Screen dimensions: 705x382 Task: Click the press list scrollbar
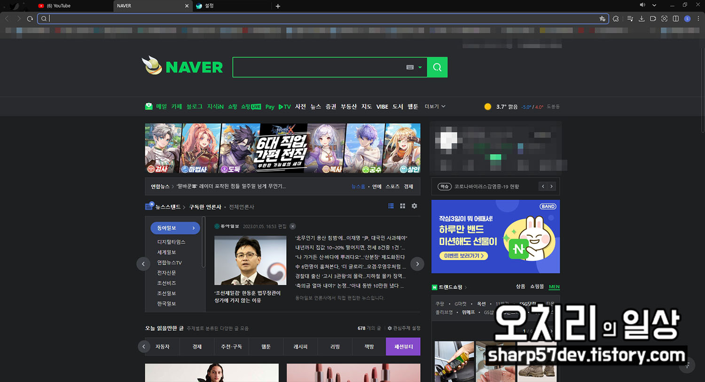[204, 242]
